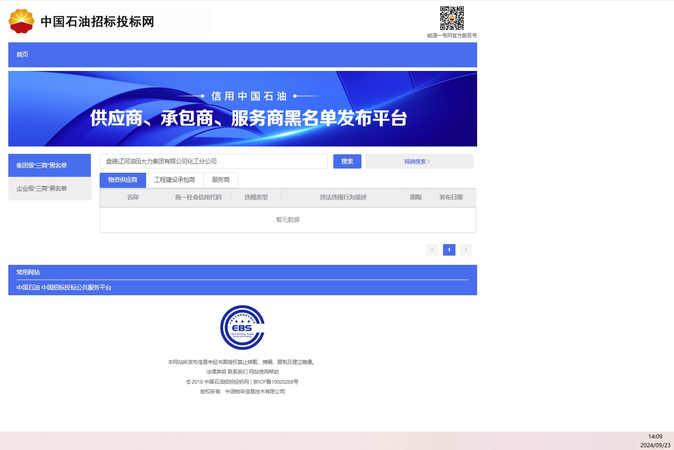Expand the 精确搜索 advanced search
Screen dimensions: 674x450
pos(420,161)
